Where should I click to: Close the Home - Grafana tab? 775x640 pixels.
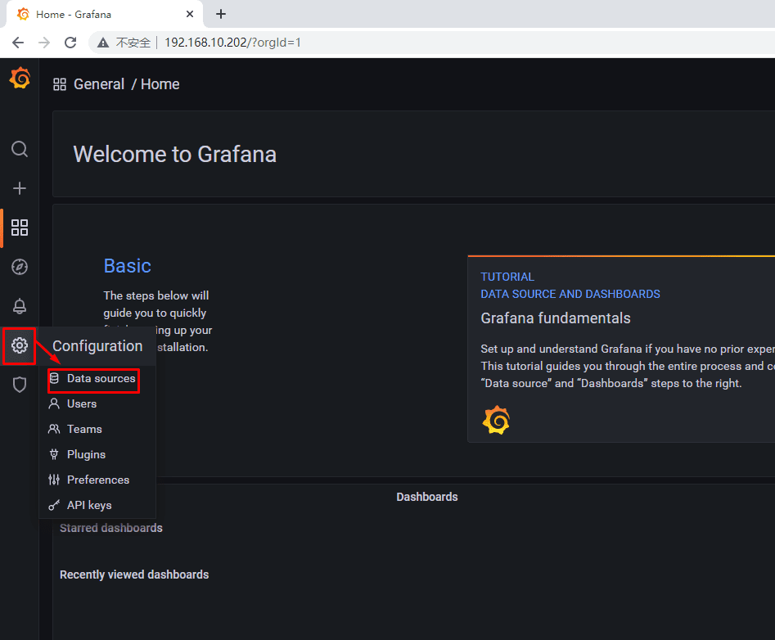tap(190, 15)
